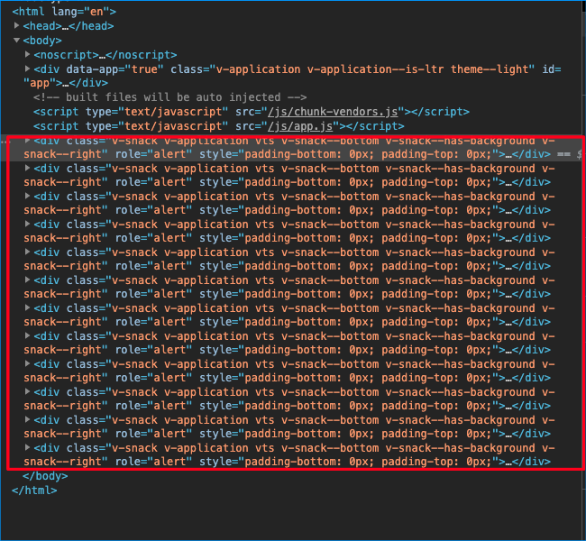
Task: Select the </body> closing tag
Action: click(x=45, y=476)
